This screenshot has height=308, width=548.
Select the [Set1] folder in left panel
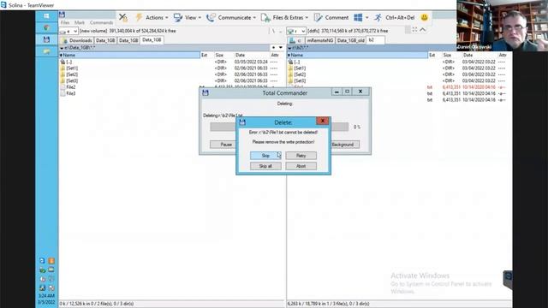69,68
